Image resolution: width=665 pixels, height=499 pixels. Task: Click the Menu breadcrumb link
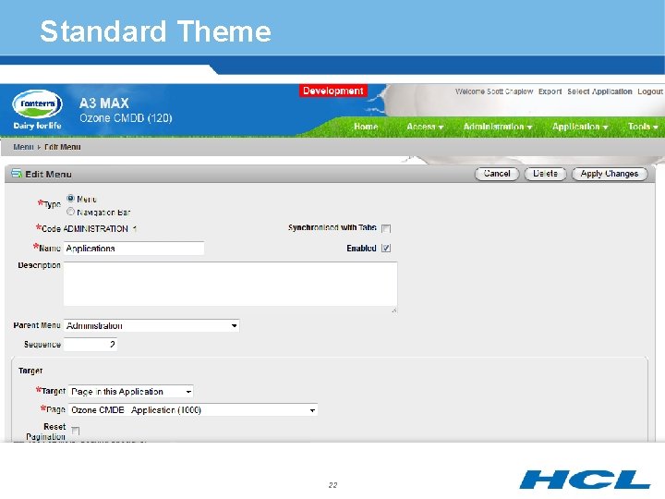(x=23, y=147)
